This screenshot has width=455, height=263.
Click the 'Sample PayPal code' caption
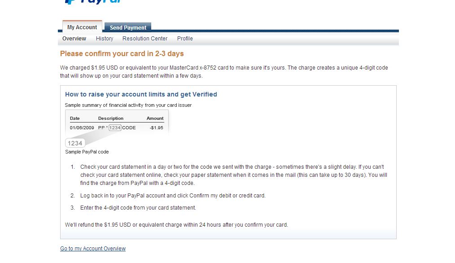87,152
